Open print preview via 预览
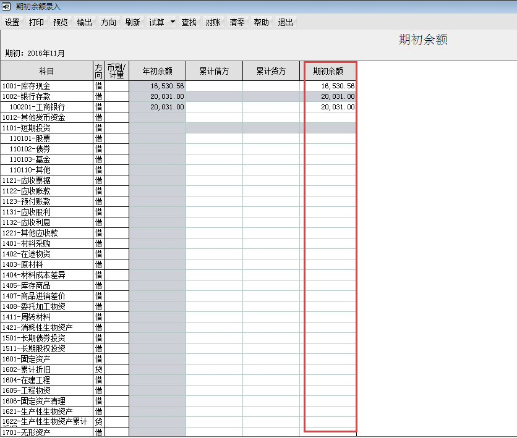 pos(60,22)
